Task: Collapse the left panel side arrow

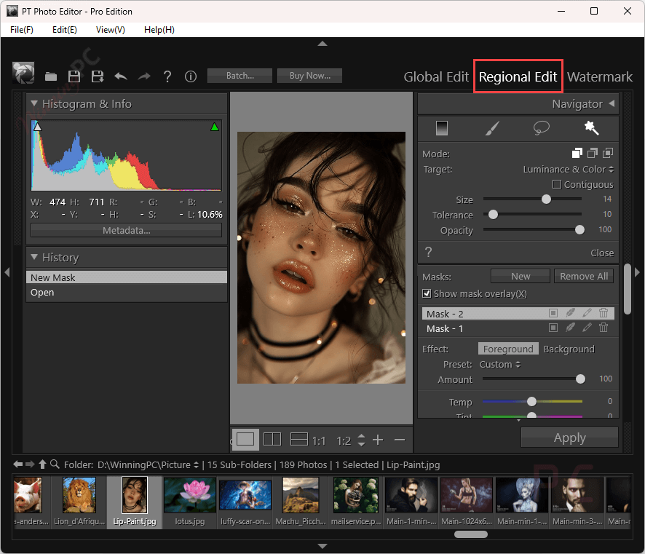Action: coord(7,272)
